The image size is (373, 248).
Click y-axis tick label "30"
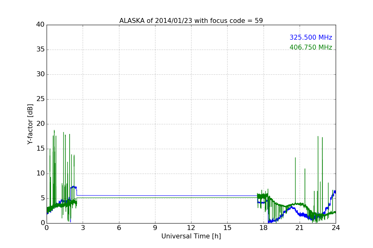(40, 74)
